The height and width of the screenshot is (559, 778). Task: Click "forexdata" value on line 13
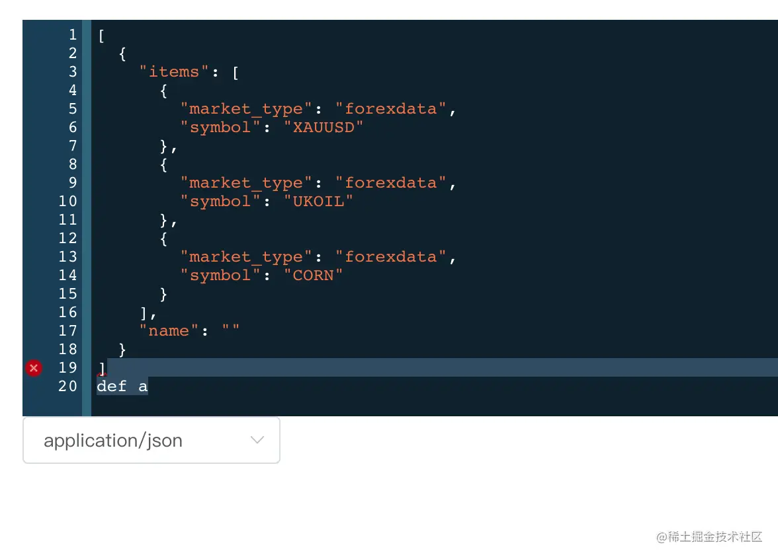[x=390, y=256]
